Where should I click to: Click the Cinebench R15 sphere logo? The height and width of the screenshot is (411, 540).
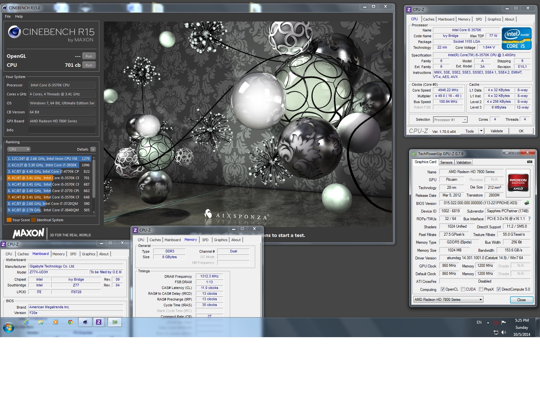[x=14, y=32]
